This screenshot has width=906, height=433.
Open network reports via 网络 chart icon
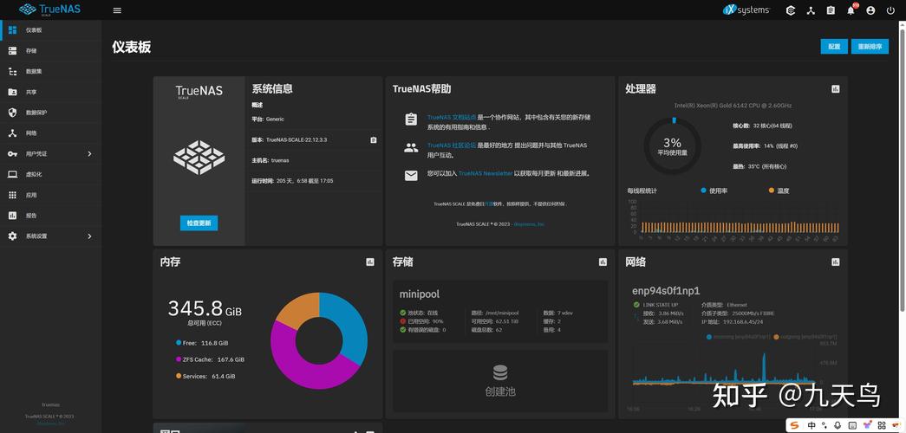click(835, 262)
